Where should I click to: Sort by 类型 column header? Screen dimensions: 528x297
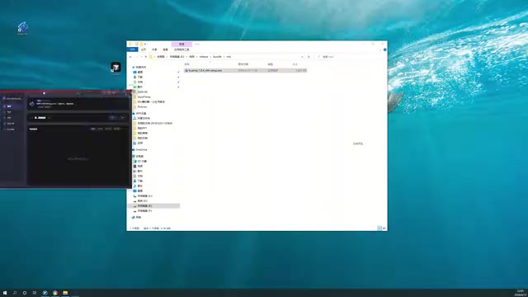[271, 64]
